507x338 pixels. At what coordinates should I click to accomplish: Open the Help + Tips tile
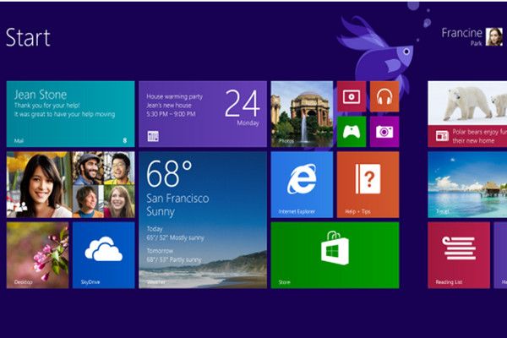click(x=368, y=184)
